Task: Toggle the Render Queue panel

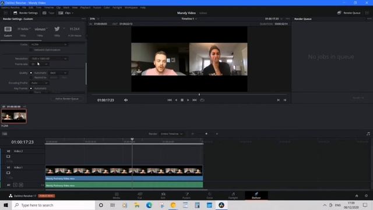Action: pyautogui.click(x=349, y=13)
